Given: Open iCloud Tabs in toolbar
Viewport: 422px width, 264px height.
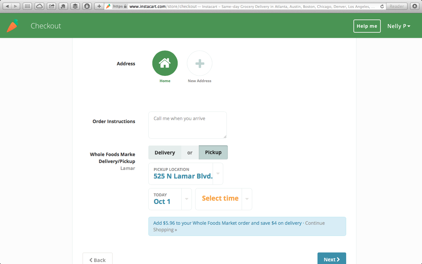Looking at the screenshot, I should pos(39,6).
